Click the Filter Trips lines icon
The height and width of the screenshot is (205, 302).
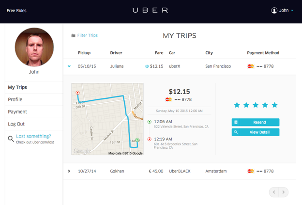(74, 35)
